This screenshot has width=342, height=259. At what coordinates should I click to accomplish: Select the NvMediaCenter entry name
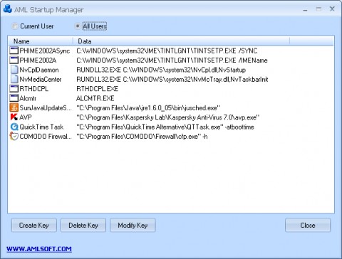click(x=41, y=79)
